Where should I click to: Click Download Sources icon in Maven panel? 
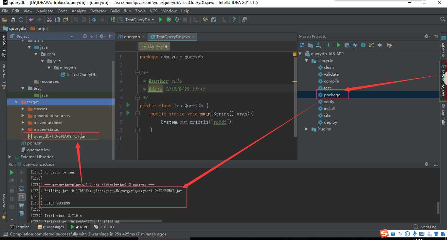coord(318,45)
